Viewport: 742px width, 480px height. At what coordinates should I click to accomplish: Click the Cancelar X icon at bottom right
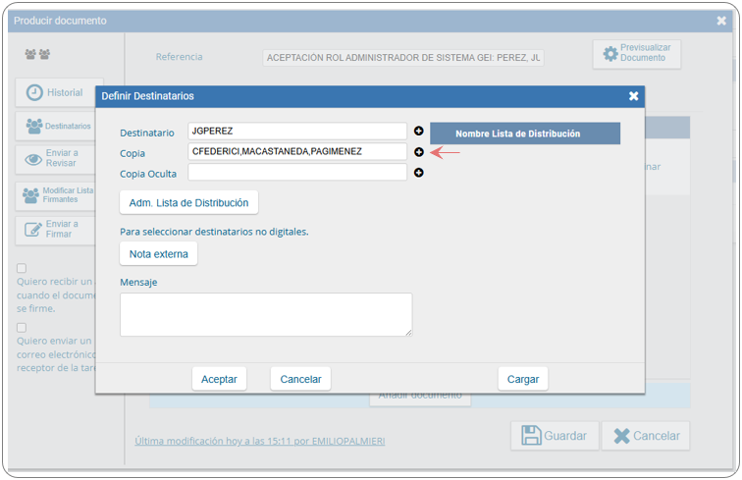[622, 436]
